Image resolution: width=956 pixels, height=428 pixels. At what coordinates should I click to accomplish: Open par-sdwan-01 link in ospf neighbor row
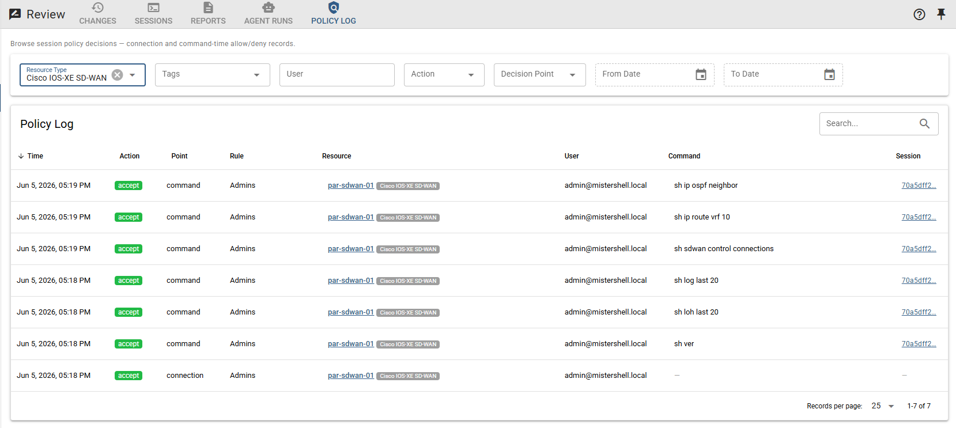click(350, 185)
